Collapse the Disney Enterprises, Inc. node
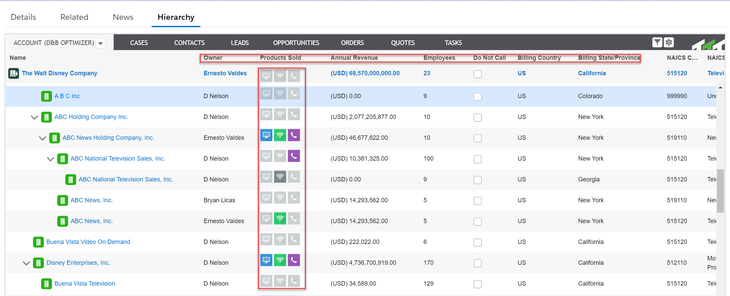The width and height of the screenshot is (730, 296). (26, 263)
